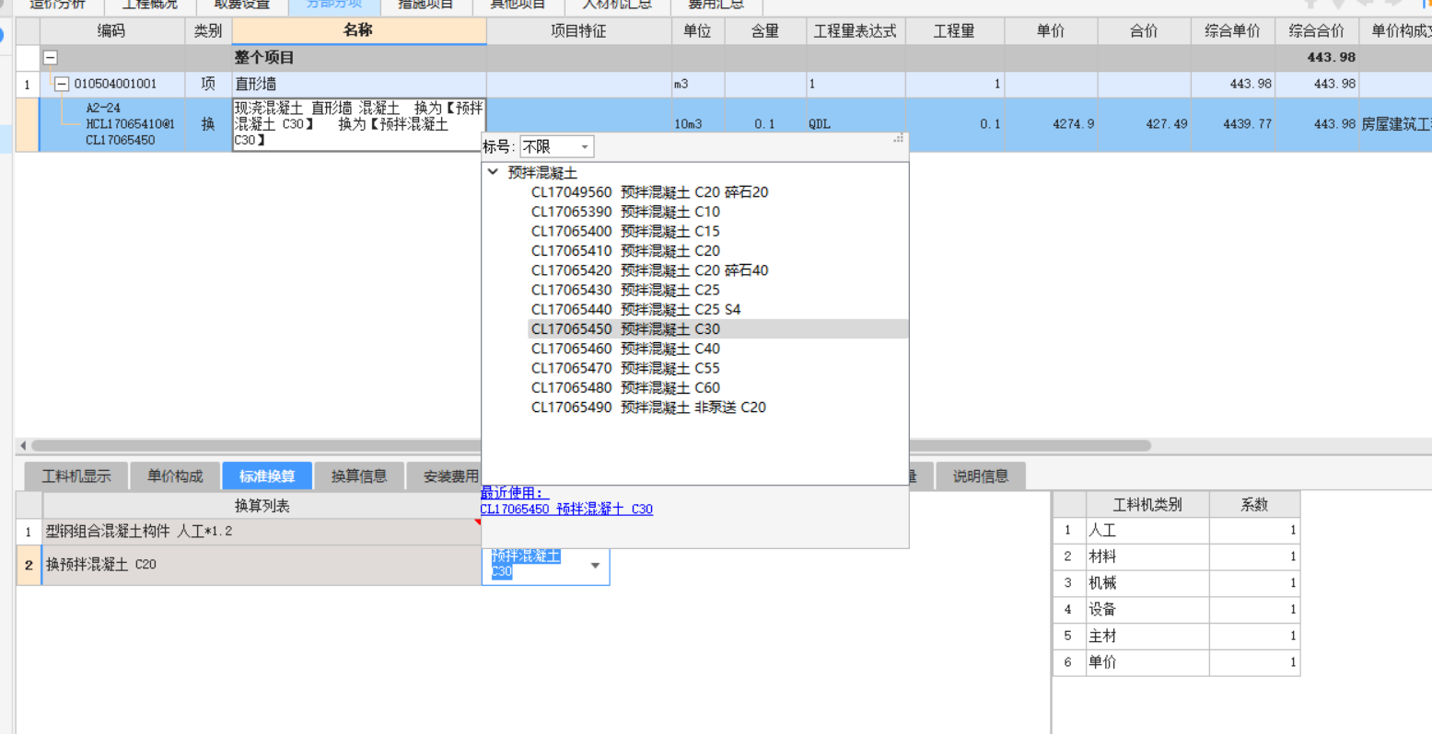The image size is (1432, 734).
Task: Select CL17065410 预拌混凝土 C20
Action: tap(625, 250)
